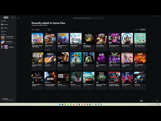Open the Kill It With Fire 2 card

click(x=140, y=61)
